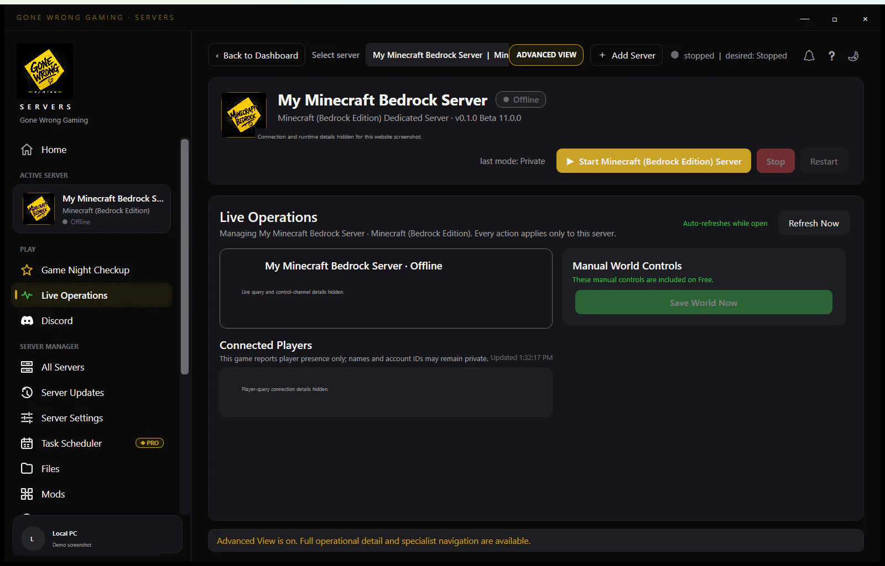This screenshot has height=566, width=885.
Task: Click the sidebar vertical scrollbar
Action: [185, 257]
